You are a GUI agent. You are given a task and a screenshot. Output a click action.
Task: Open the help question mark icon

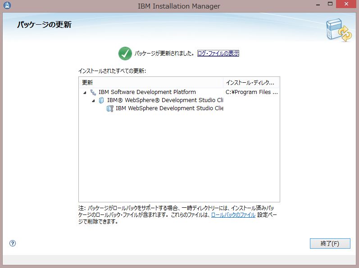coord(13,243)
